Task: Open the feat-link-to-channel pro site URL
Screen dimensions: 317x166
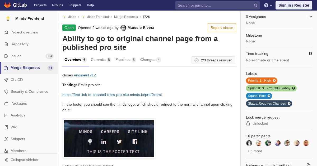Action: (x=112, y=95)
